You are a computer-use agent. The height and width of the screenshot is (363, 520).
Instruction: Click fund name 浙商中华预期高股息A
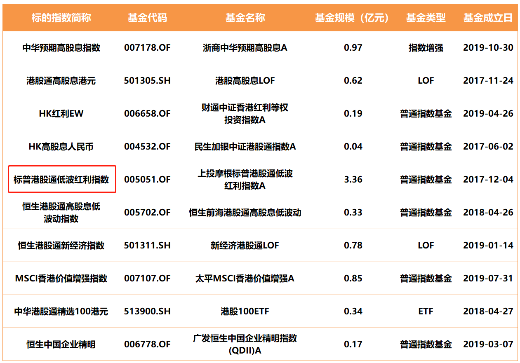click(x=245, y=48)
